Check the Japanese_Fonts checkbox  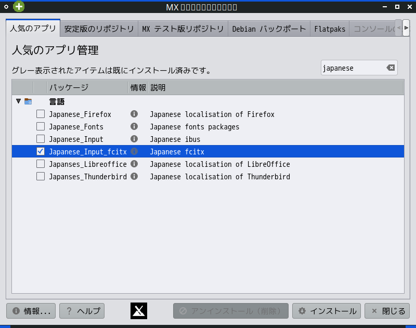click(41, 126)
